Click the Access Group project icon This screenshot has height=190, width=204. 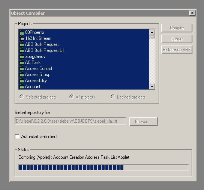(22, 74)
